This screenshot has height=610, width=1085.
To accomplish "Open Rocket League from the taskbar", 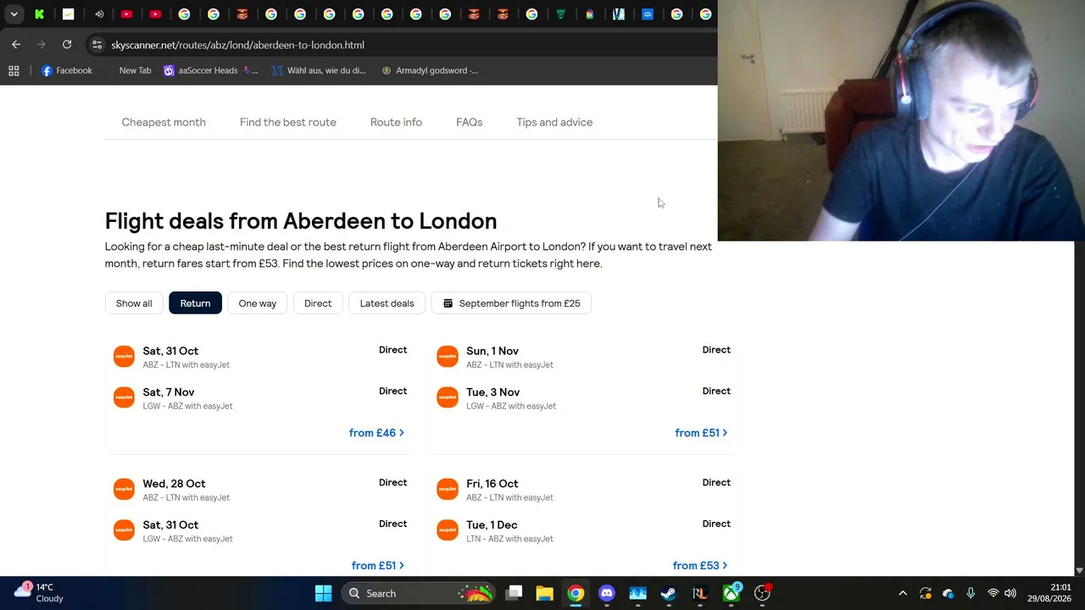I will coord(700,593).
